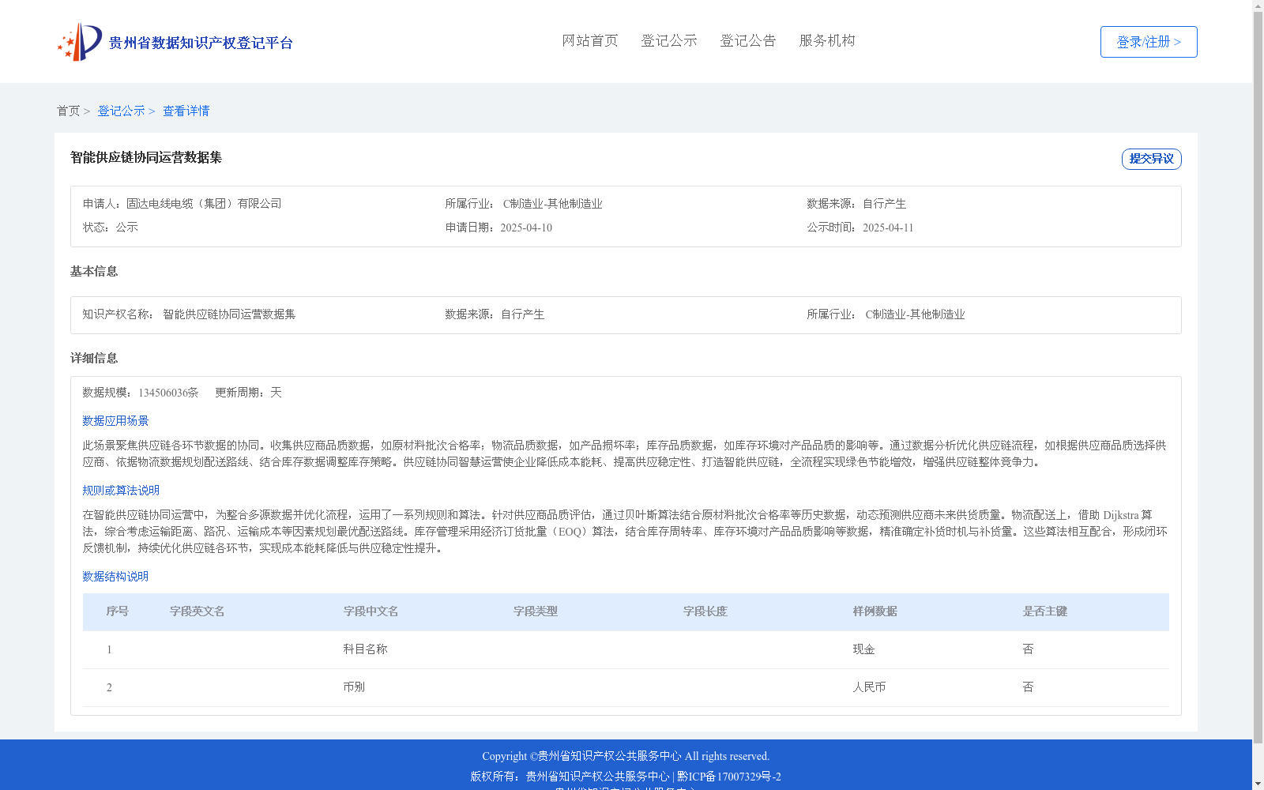Click data scale value 134506036条
Image resolution: width=1264 pixels, height=790 pixels.
[168, 393]
